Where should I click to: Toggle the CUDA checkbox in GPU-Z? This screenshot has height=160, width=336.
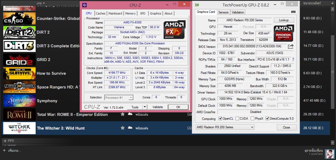(237, 119)
